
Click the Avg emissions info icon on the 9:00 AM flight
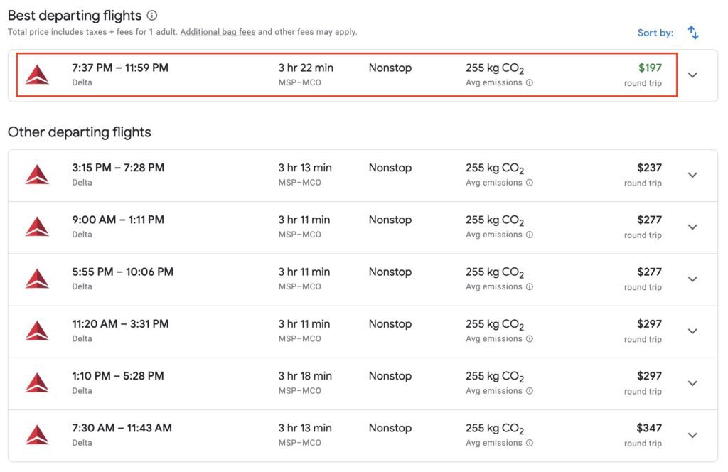[x=530, y=235]
